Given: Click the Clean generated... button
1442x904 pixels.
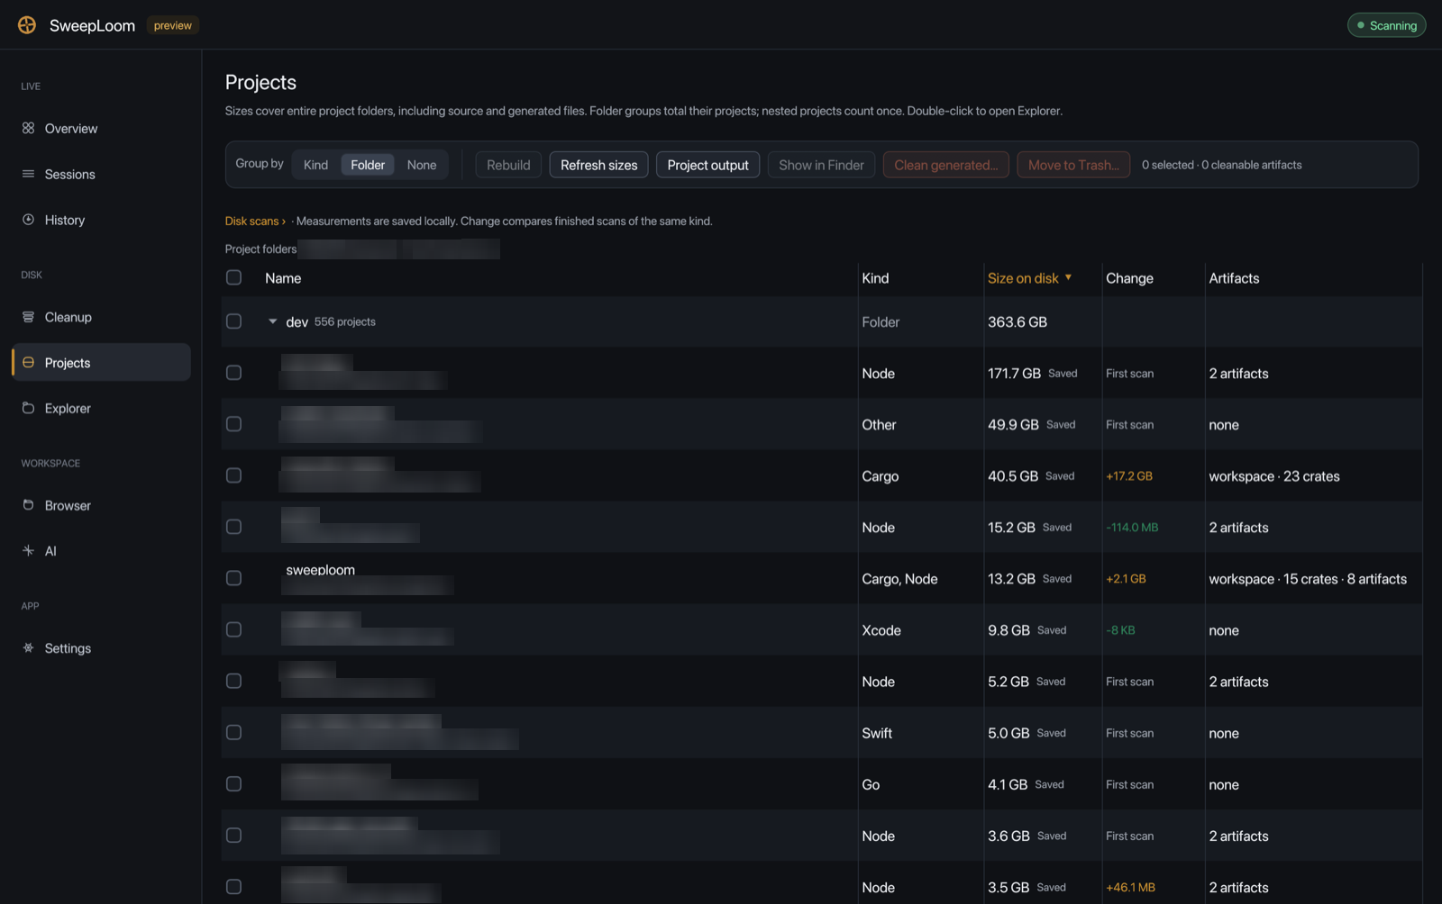Looking at the screenshot, I should [945, 165].
